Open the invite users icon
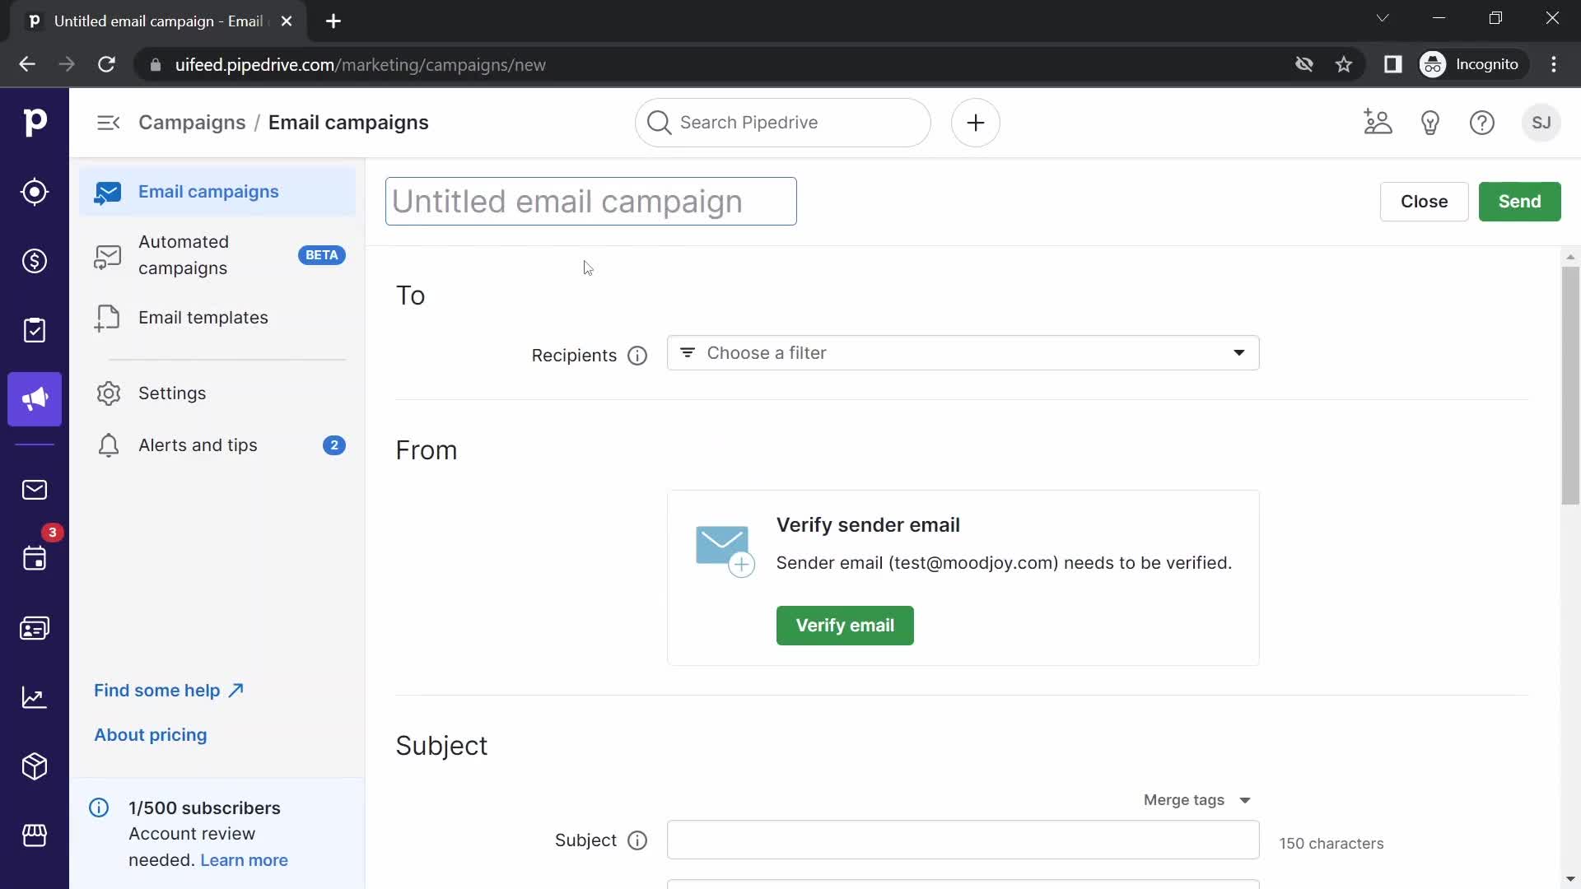The height and width of the screenshot is (889, 1581). click(1378, 123)
